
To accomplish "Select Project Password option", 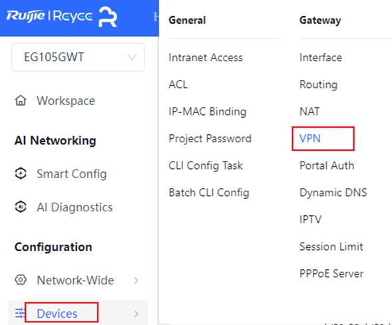I will point(210,138).
